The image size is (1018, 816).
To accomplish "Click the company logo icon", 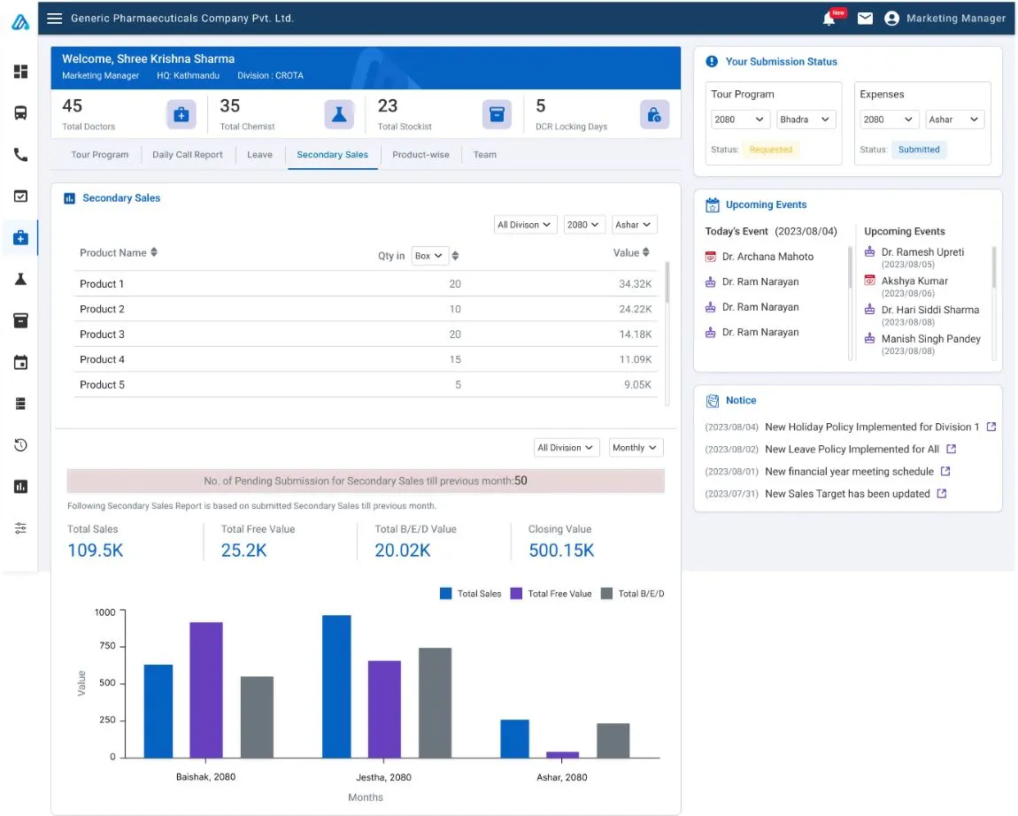I will (x=20, y=22).
